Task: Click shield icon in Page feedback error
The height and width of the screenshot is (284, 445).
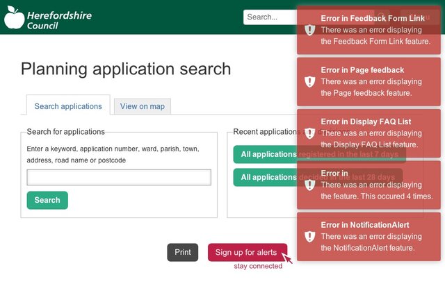Action: click(x=310, y=81)
